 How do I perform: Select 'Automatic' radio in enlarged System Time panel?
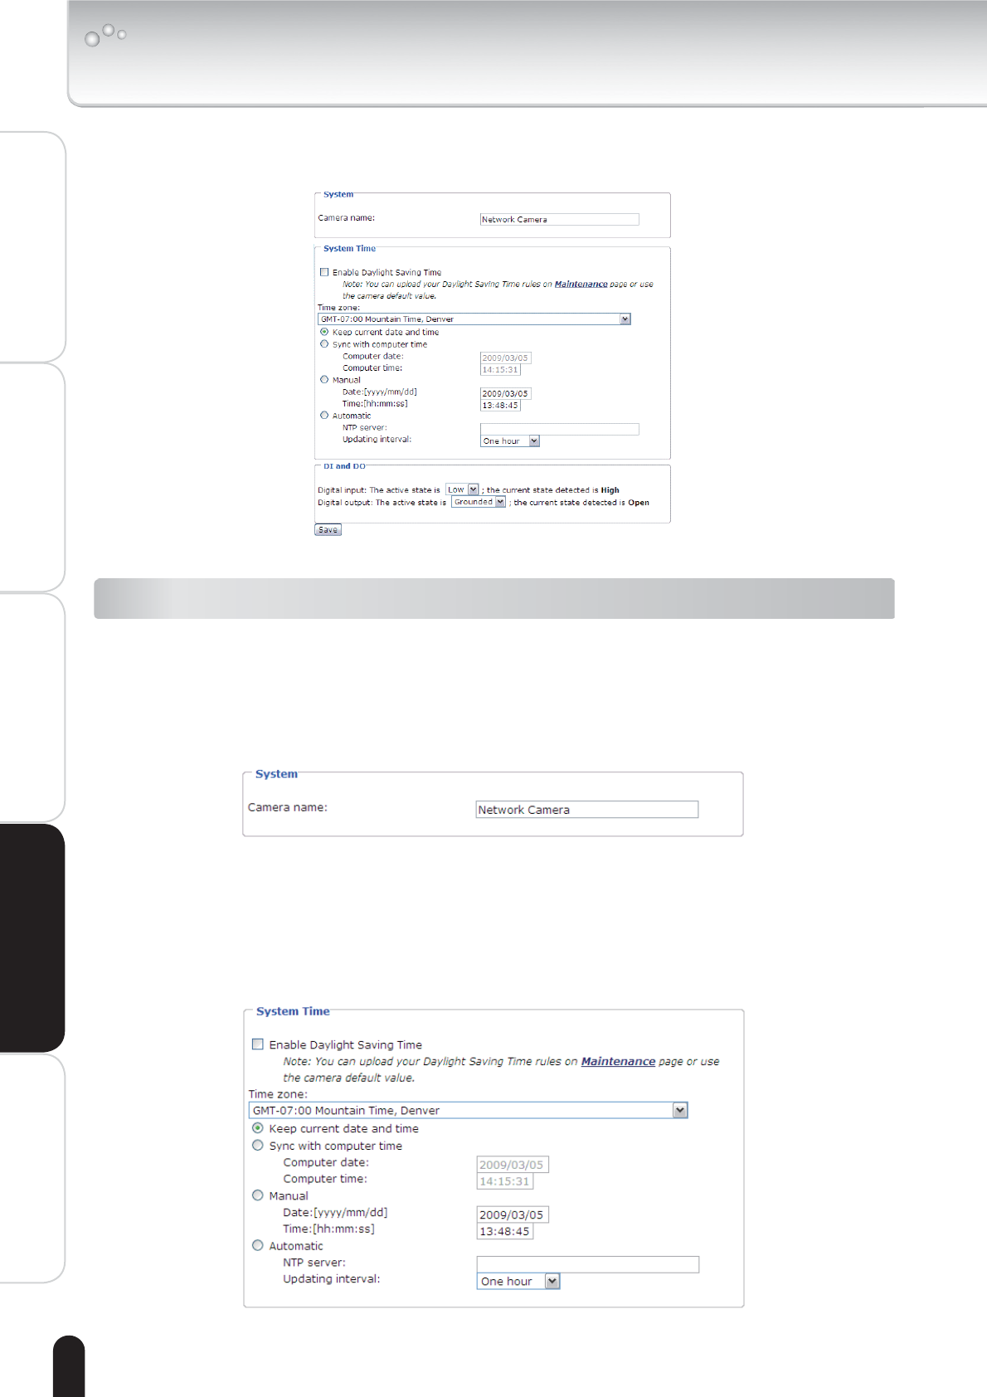(x=258, y=1245)
